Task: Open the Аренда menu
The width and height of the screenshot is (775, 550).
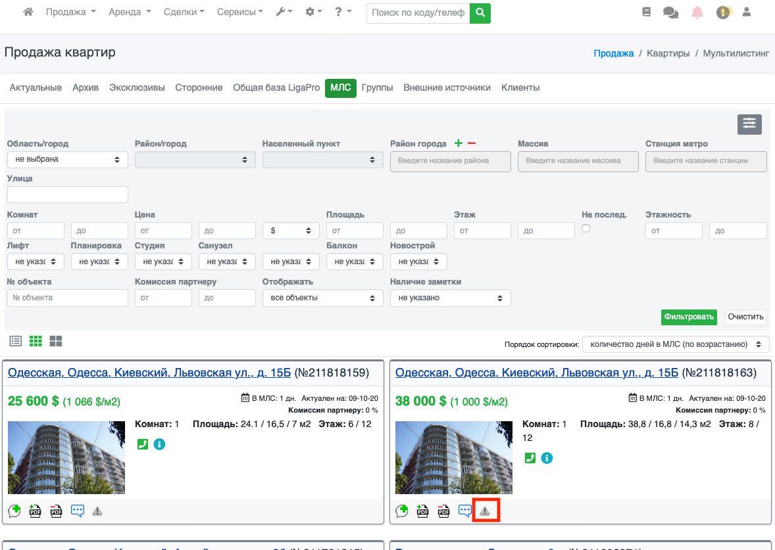Action: tap(130, 12)
